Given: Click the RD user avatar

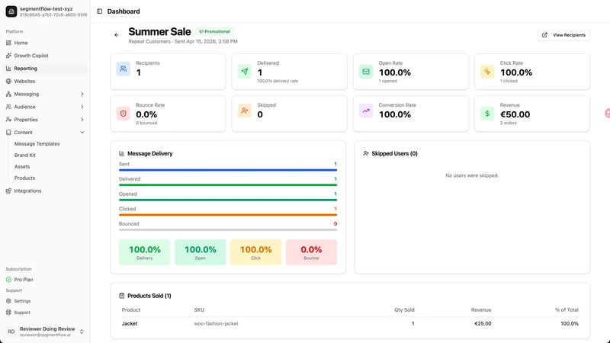Looking at the screenshot, I should [x=11, y=332].
